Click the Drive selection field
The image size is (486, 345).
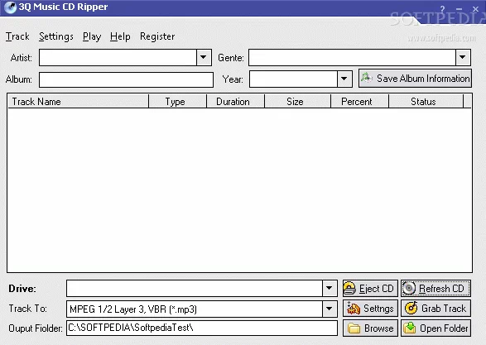[x=195, y=288]
